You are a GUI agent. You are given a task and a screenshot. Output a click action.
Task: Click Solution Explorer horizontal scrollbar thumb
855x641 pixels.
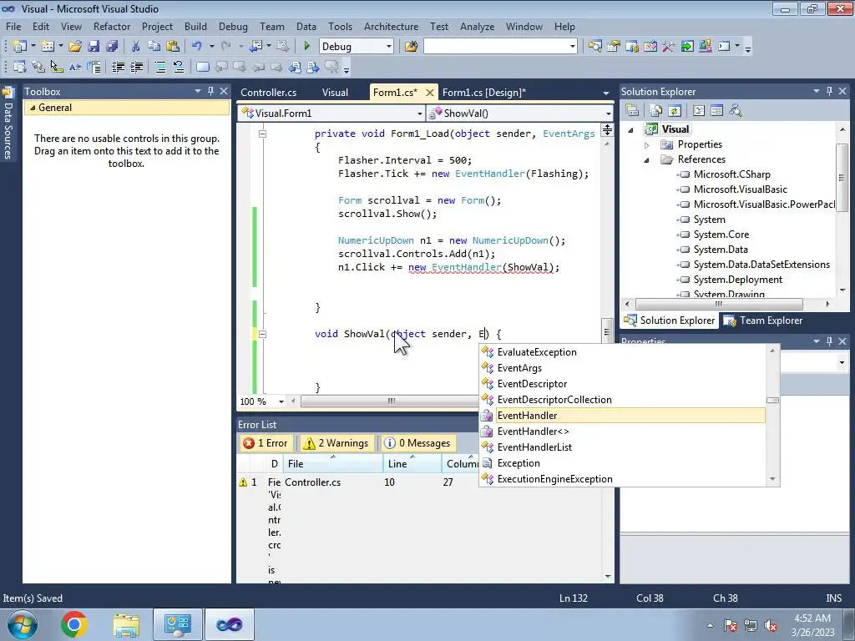pos(719,304)
